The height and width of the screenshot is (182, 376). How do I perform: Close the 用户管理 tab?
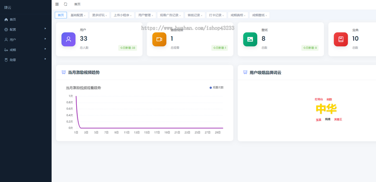pyautogui.click(x=152, y=15)
